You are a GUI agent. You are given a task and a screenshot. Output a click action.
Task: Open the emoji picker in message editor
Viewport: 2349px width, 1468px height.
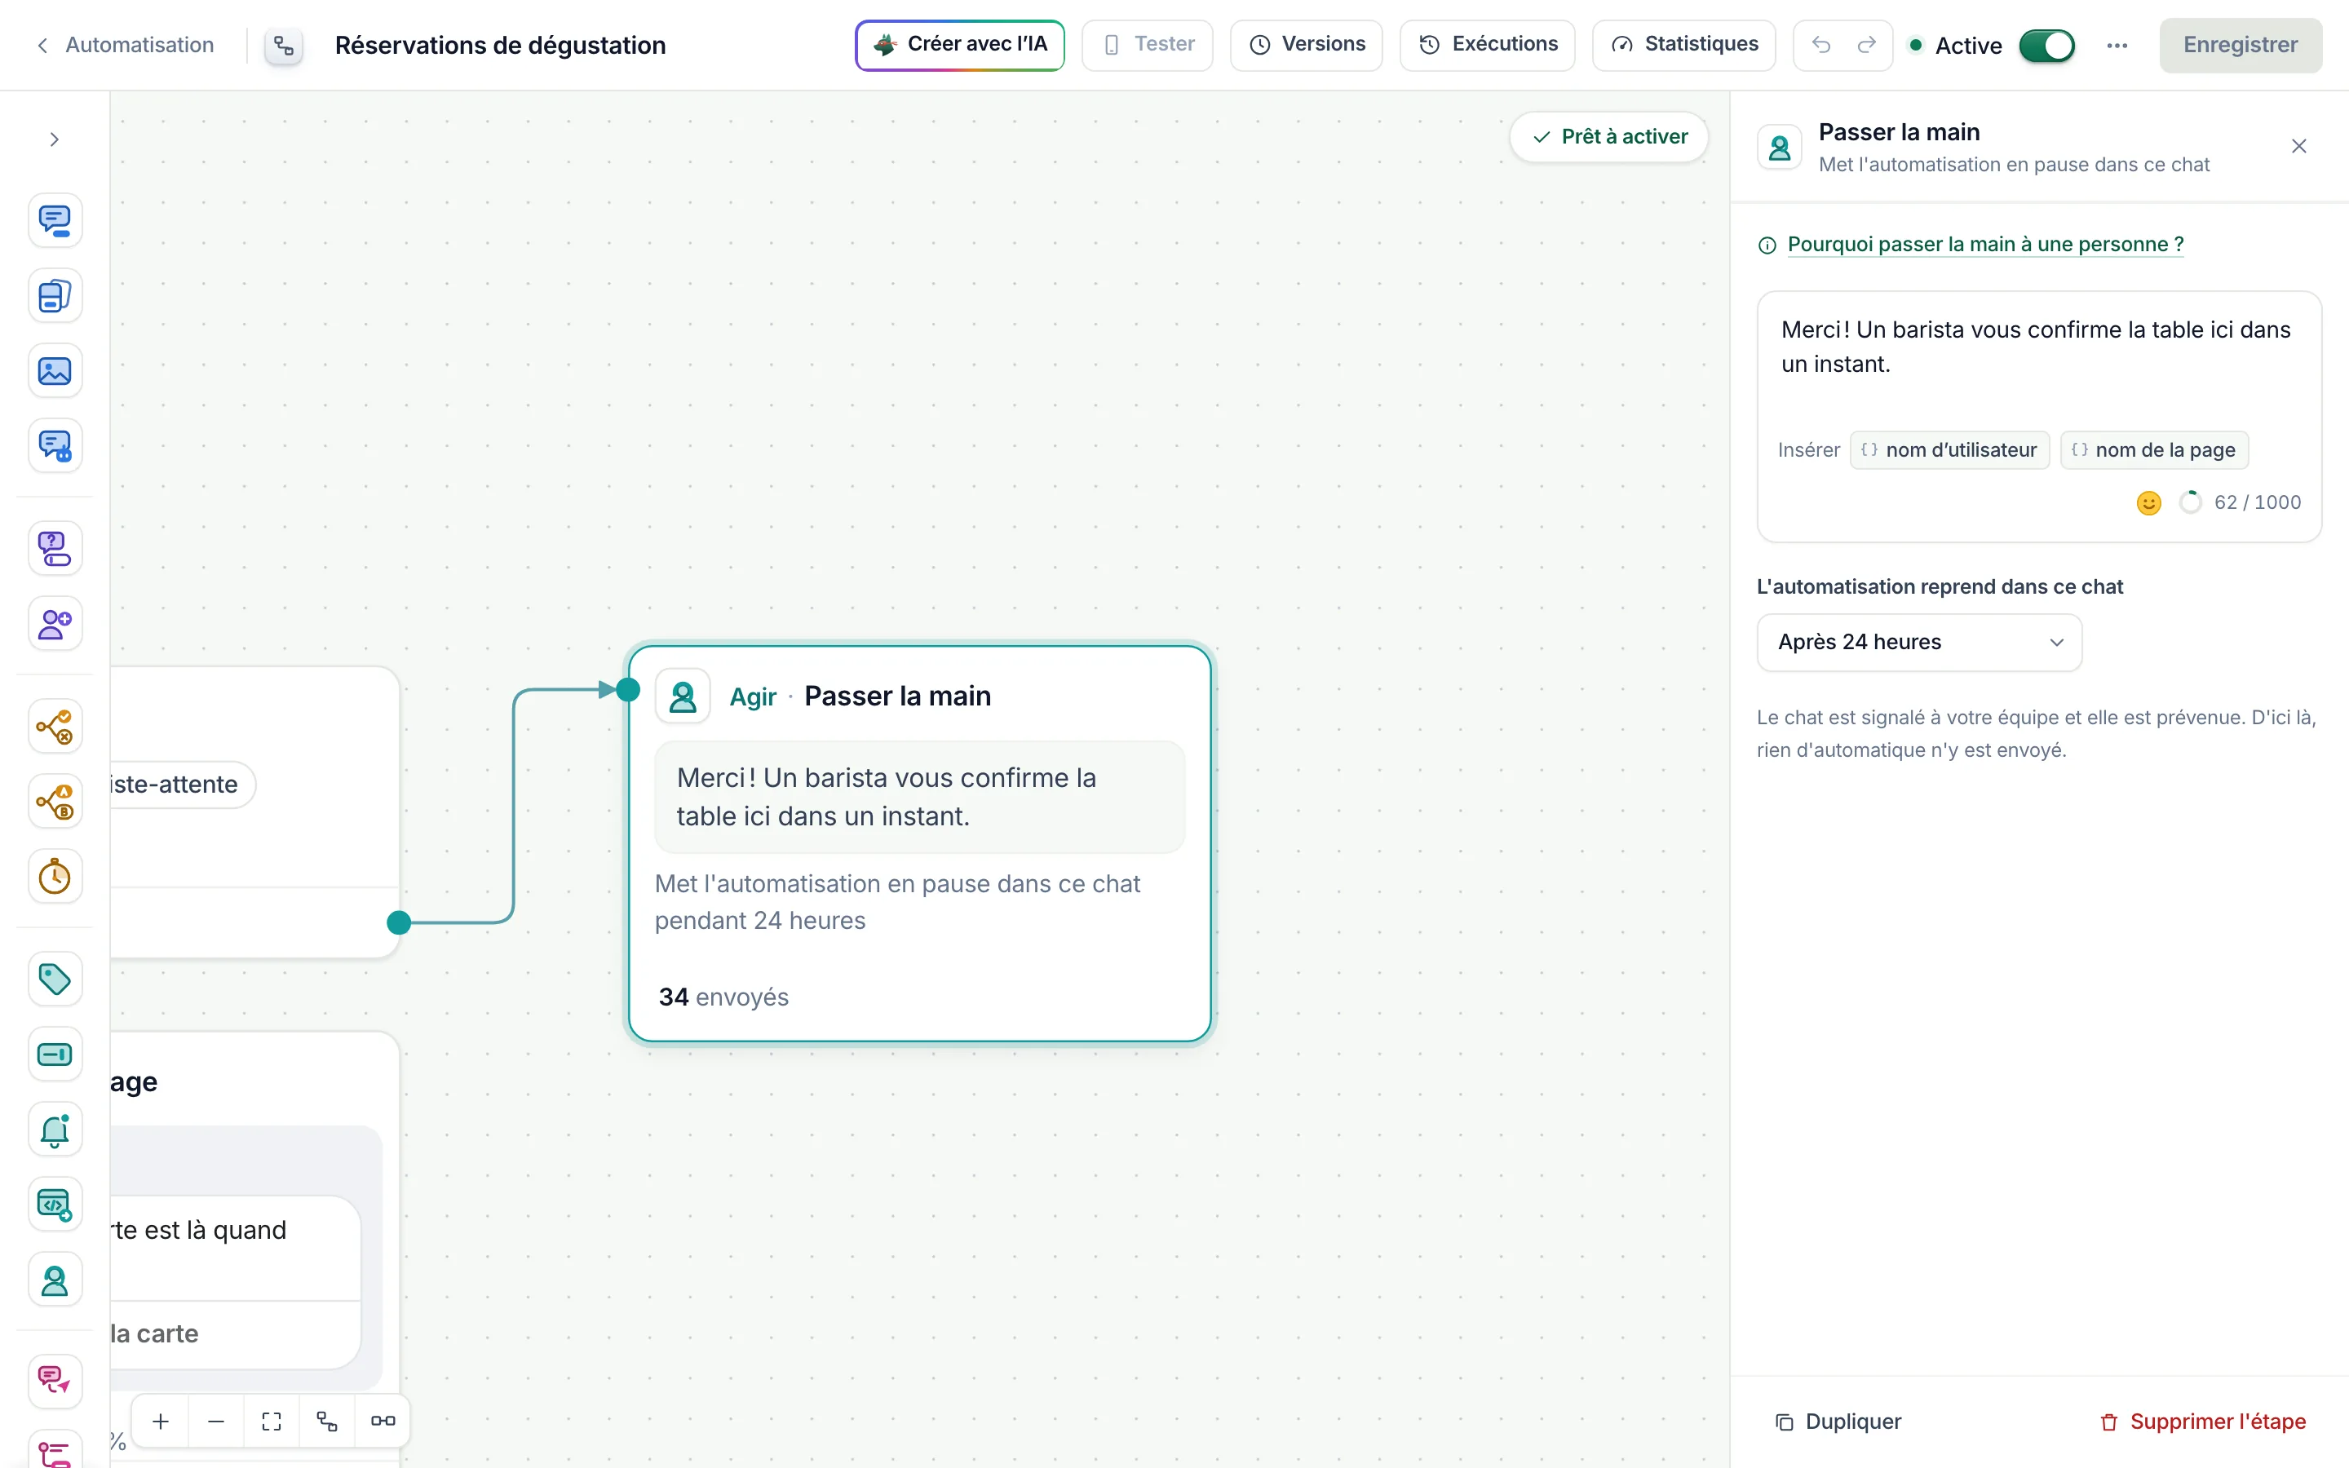coord(2149,502)
